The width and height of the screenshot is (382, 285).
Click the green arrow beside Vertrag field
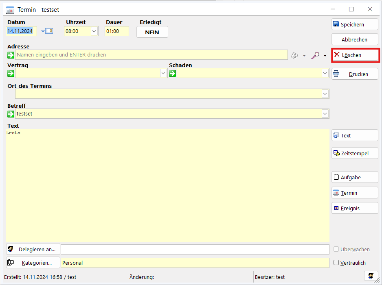click(11, 73)
